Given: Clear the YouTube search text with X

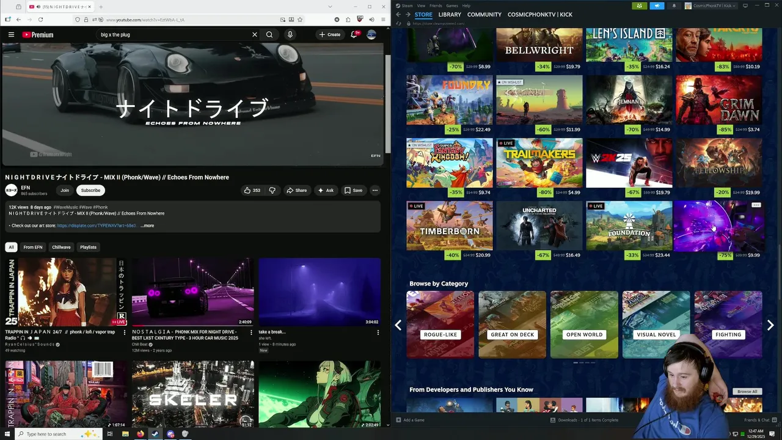Looking at the screenshot, I should (x=255, y=35).
